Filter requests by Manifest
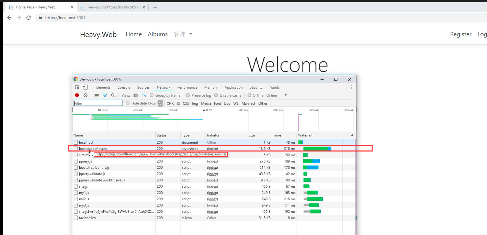This screenshot has width=487, height=235. click(248, 103)
